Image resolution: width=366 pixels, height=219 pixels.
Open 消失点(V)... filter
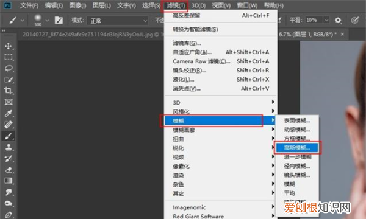click(221, 88)
